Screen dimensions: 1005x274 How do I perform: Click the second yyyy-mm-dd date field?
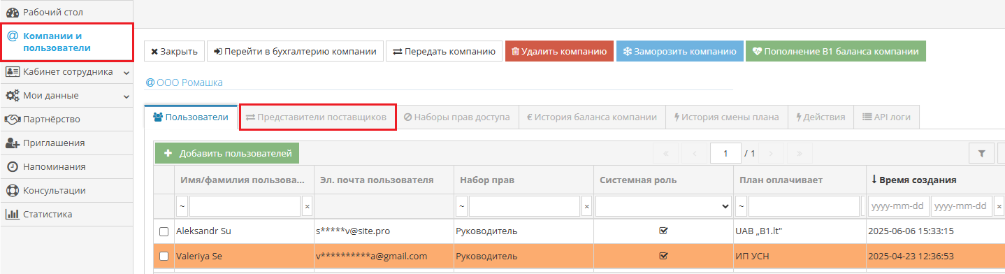coord(962,206)
